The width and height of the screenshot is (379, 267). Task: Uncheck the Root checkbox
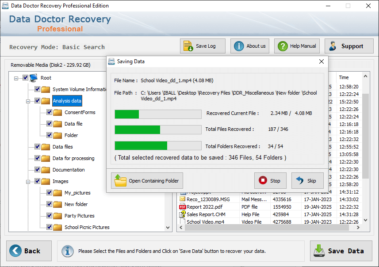click(x=25, y=77)
